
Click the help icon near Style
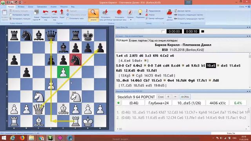pyautogui.click(x=249, y=7)
